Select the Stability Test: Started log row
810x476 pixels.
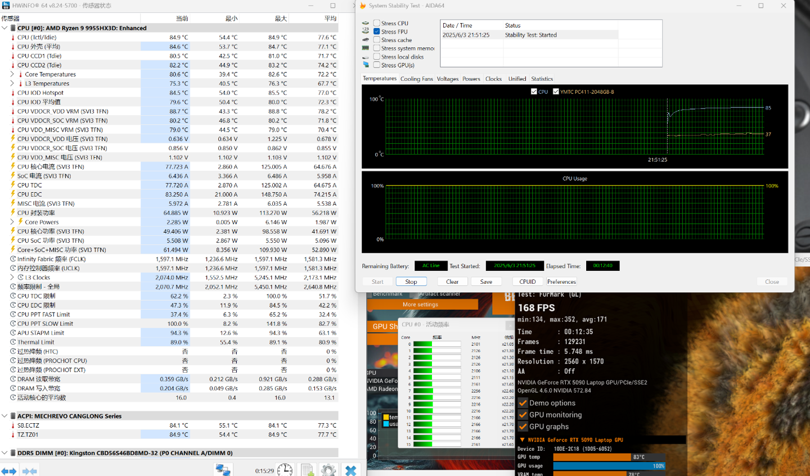coord(530,35)
